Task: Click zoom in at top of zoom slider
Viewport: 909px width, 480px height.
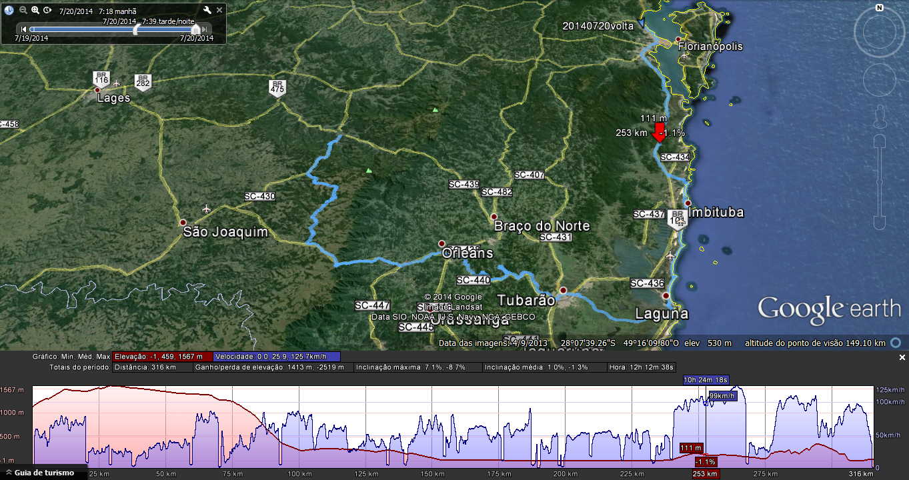Action: (880, 141)
